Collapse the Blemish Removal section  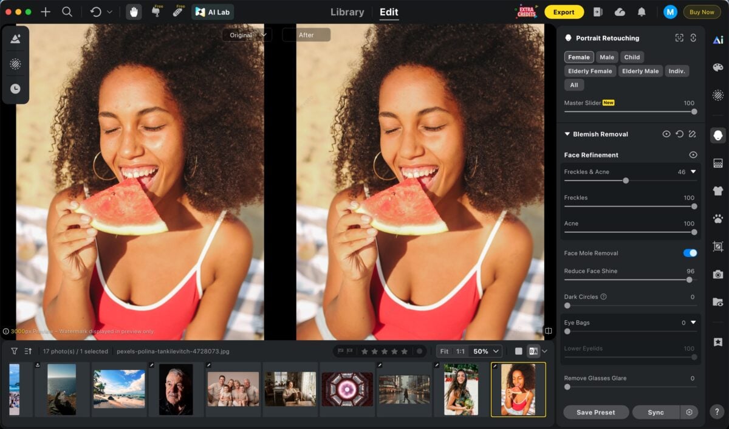pos(567,134)
